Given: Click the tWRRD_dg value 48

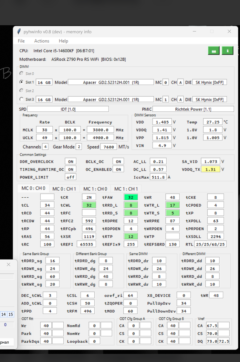Looking at the screenshot, I should coord(106,276).
